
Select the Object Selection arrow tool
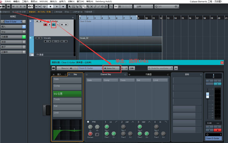70,6
